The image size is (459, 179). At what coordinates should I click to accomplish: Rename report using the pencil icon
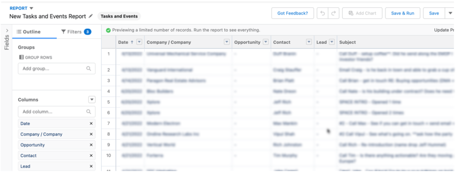click(x=91, y=16)
